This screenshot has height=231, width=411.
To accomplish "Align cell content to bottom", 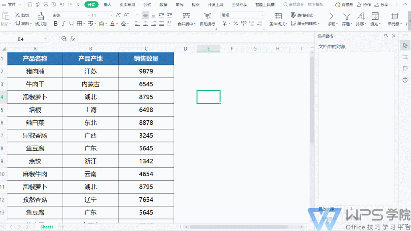I will [154, 15].
